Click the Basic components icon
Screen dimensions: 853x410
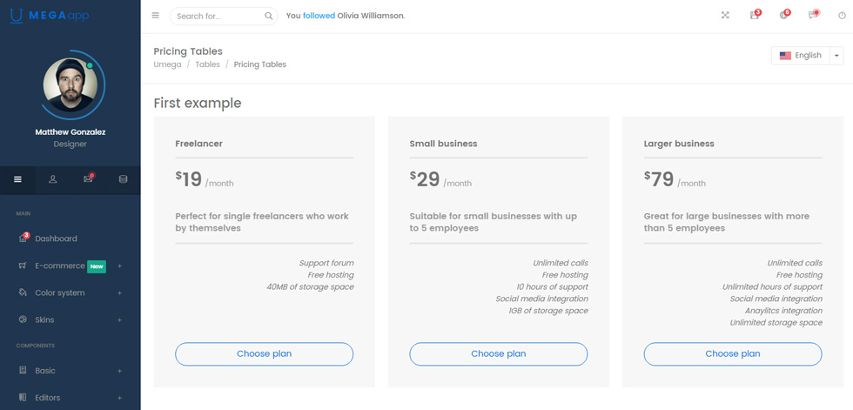pyautogui.click(x=23, y=370)
